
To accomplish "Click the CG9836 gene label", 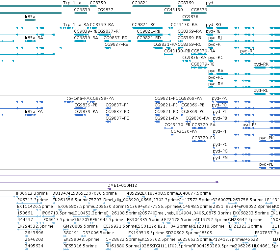I will tap(190, 16).
